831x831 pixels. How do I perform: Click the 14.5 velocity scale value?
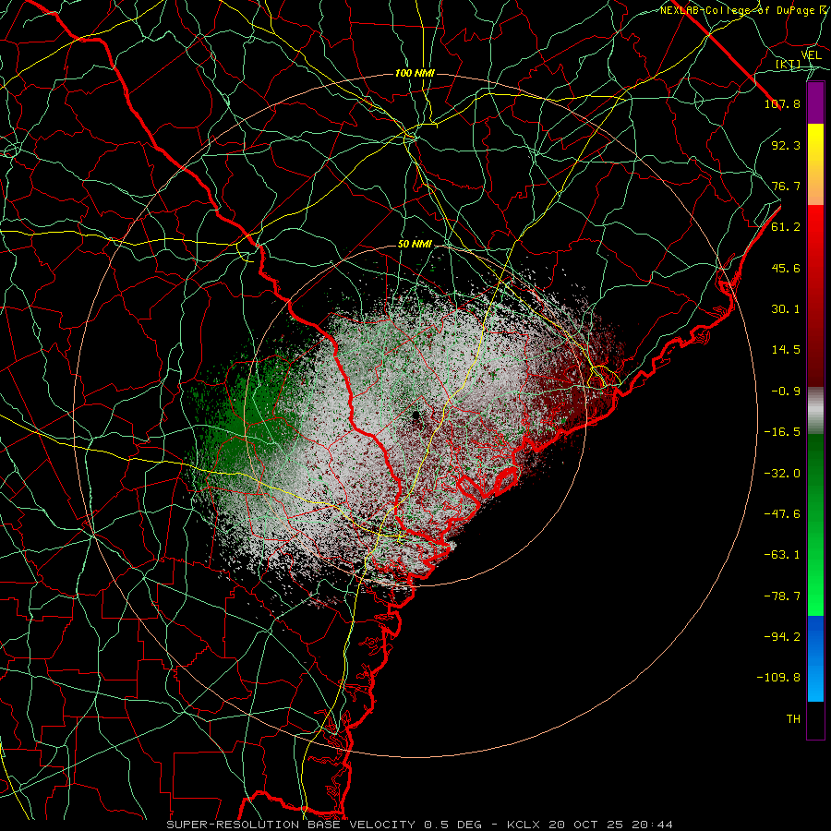point(786,350)
